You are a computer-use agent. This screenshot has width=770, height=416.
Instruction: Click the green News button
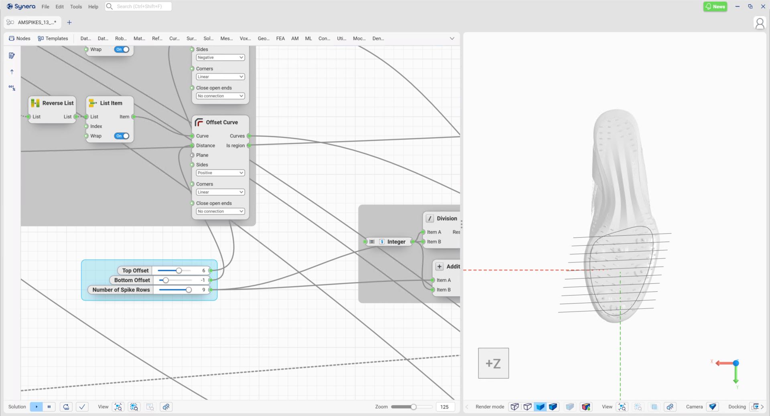715,6
